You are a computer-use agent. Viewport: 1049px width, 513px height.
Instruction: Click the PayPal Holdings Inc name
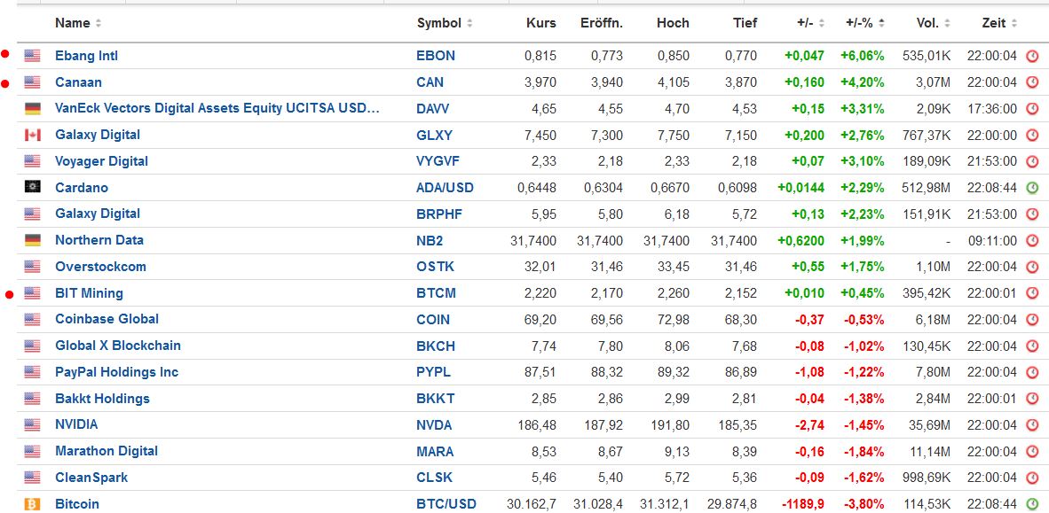(x=116, y=372)
